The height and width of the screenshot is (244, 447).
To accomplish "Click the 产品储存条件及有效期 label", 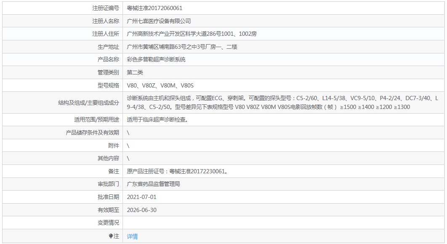I will coord(92,133).
